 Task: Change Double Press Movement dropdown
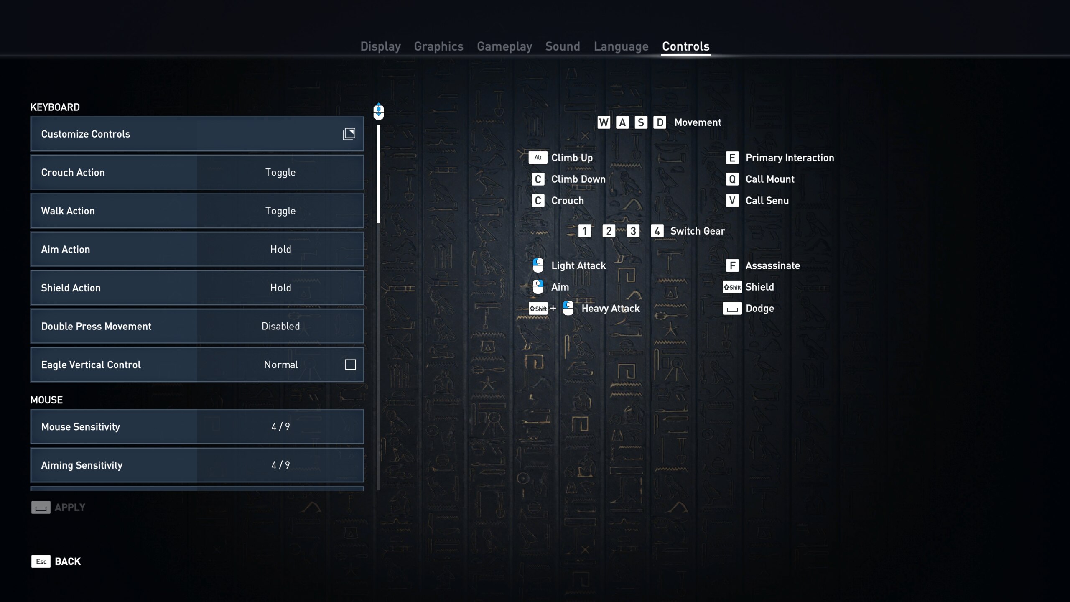click(x=280, y=326)
